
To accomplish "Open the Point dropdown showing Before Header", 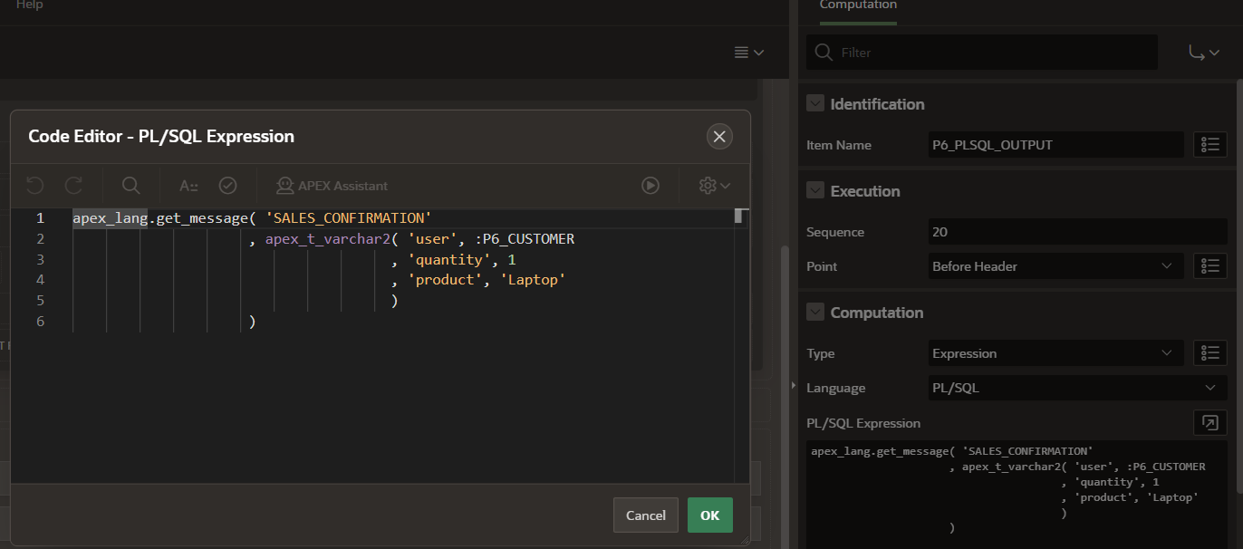I will 1056,266.
